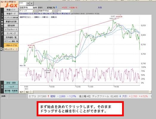This screenshot has width=156, height=119.
Task: Click the 縮小 zoom-out button
Action: 28,92
